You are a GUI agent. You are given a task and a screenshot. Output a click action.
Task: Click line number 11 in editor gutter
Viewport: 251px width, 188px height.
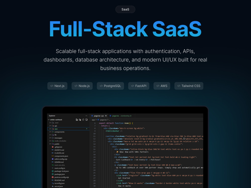tap(94, 136)
